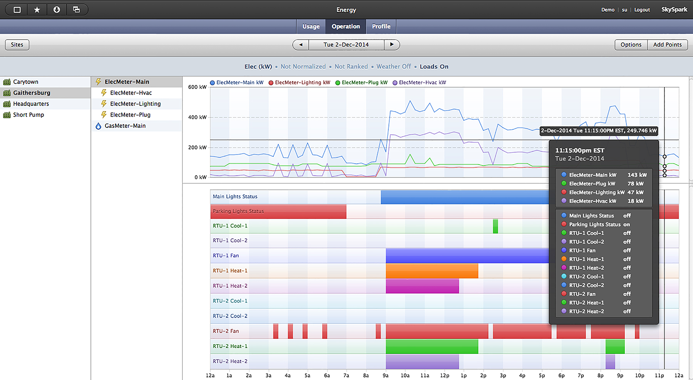
Task: Click the stacked windows icon in top toolbar
Action: tap(76, 10)
